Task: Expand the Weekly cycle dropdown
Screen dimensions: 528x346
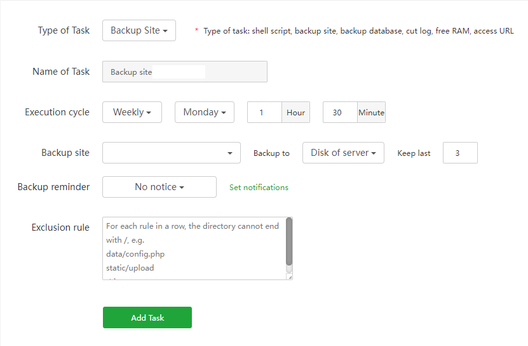Action: [x=132, y=112]
